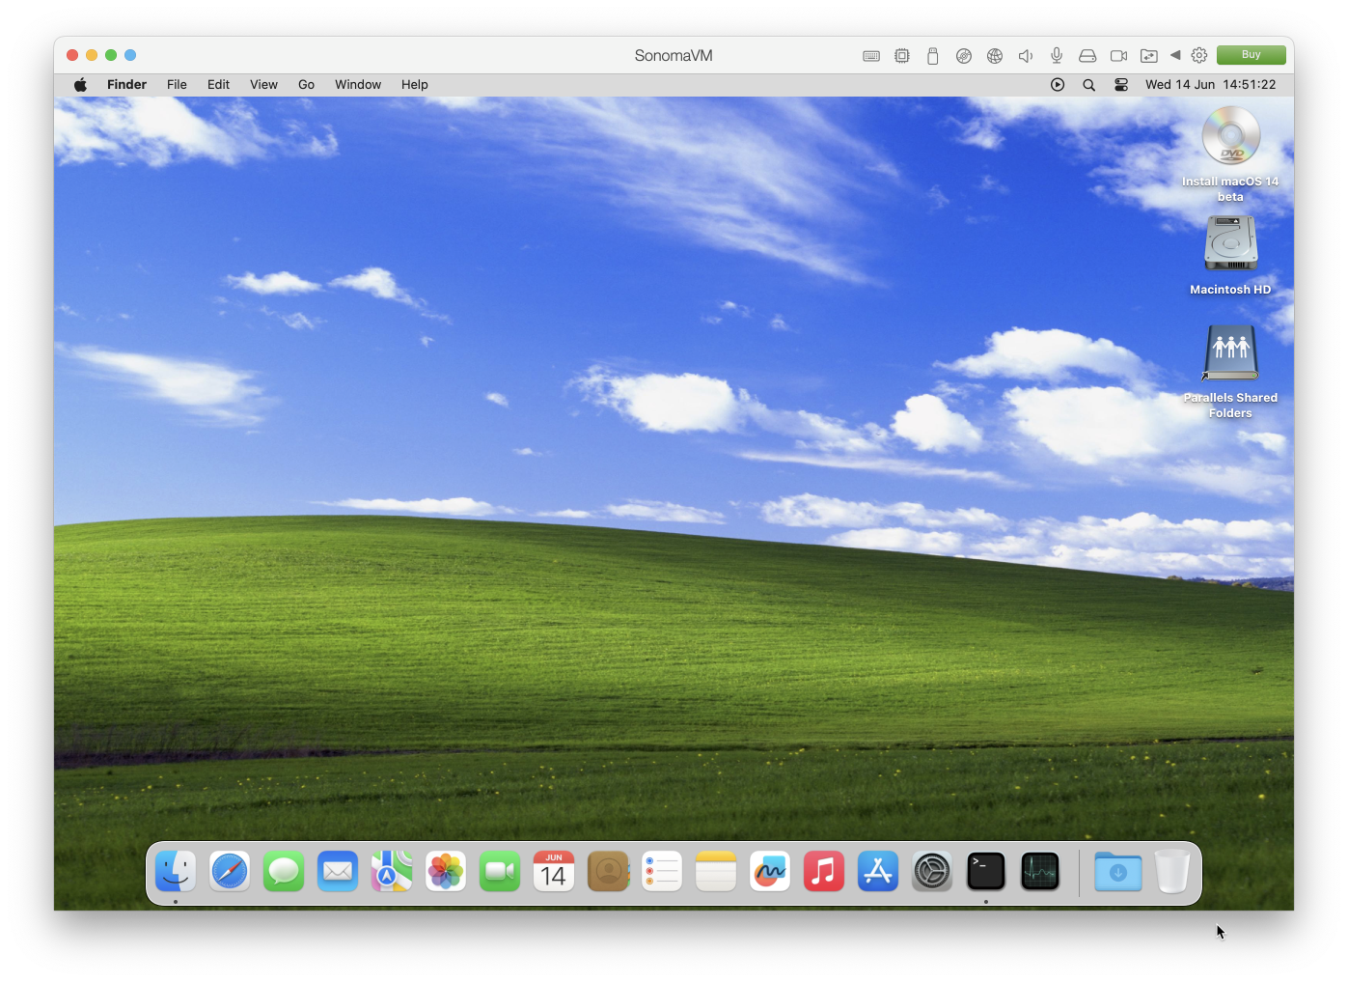Click the play circle icon in menu bar
The width and height of the screenshot is (1348, 982).
(1058, 85)
